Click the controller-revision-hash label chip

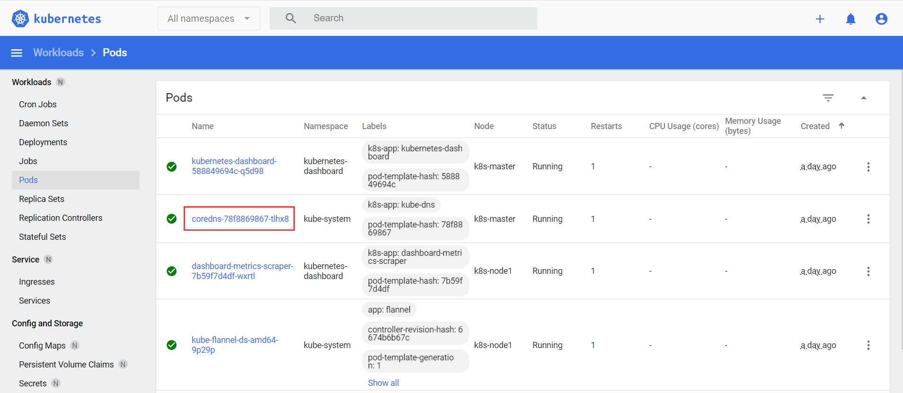tap(416, 333)
